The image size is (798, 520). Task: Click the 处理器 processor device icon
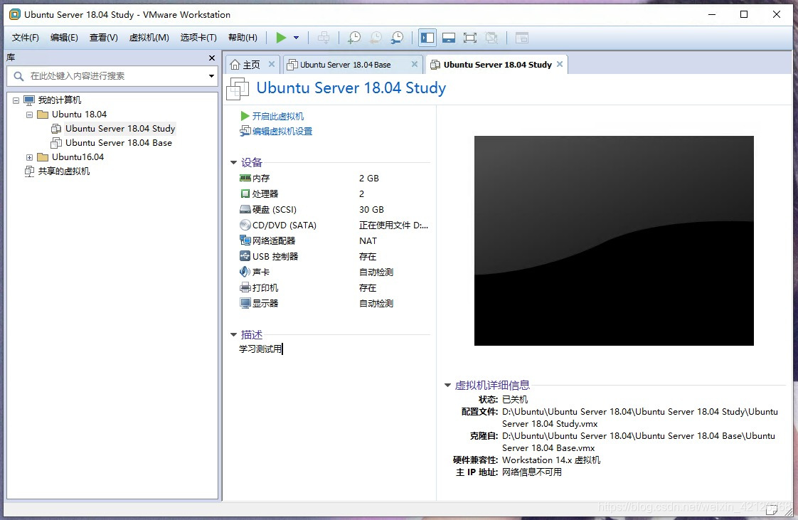pyautogui.click(x=245, y=194)
